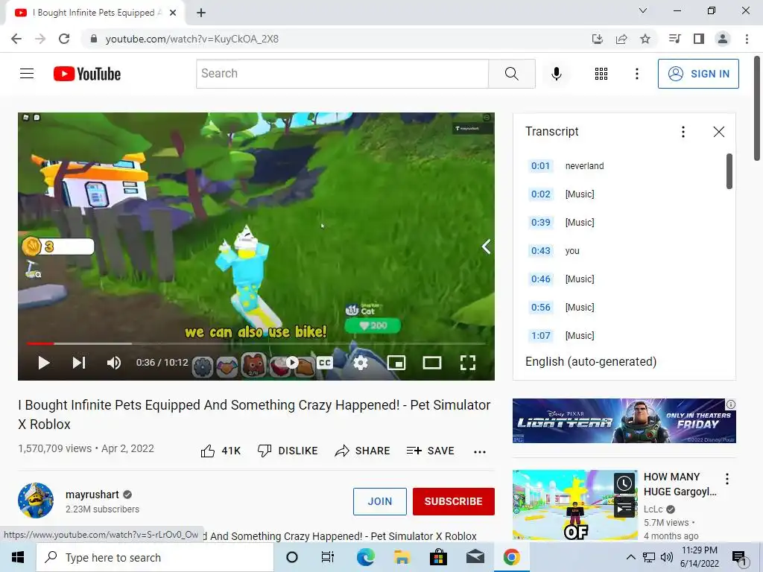Install app icon in address bar
763x572 pixels.
pyautogui.click(x=598, y=39)
